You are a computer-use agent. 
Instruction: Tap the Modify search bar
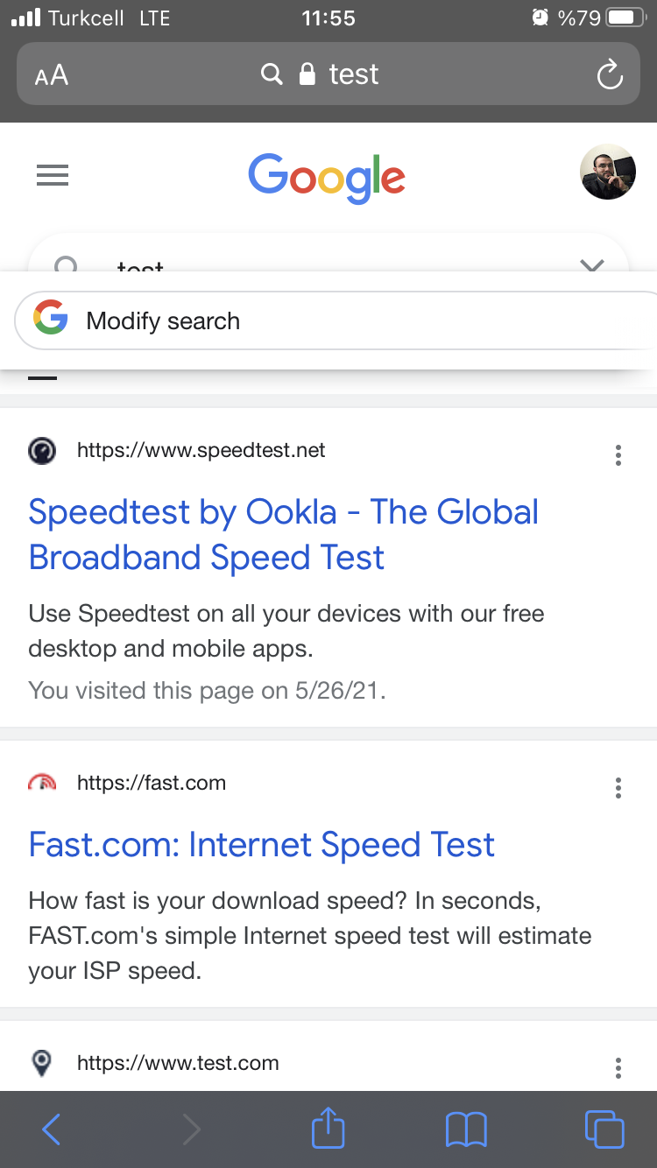(337, 320)
